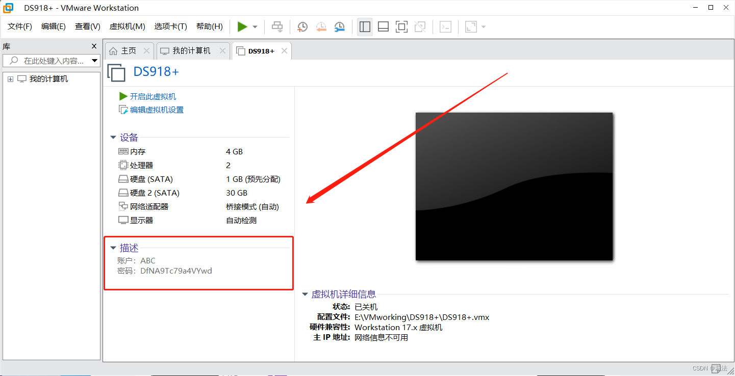735x376 pixels.
Task: Click the processor chip icon
Action: pyautogui.click(x=123, y=166)
